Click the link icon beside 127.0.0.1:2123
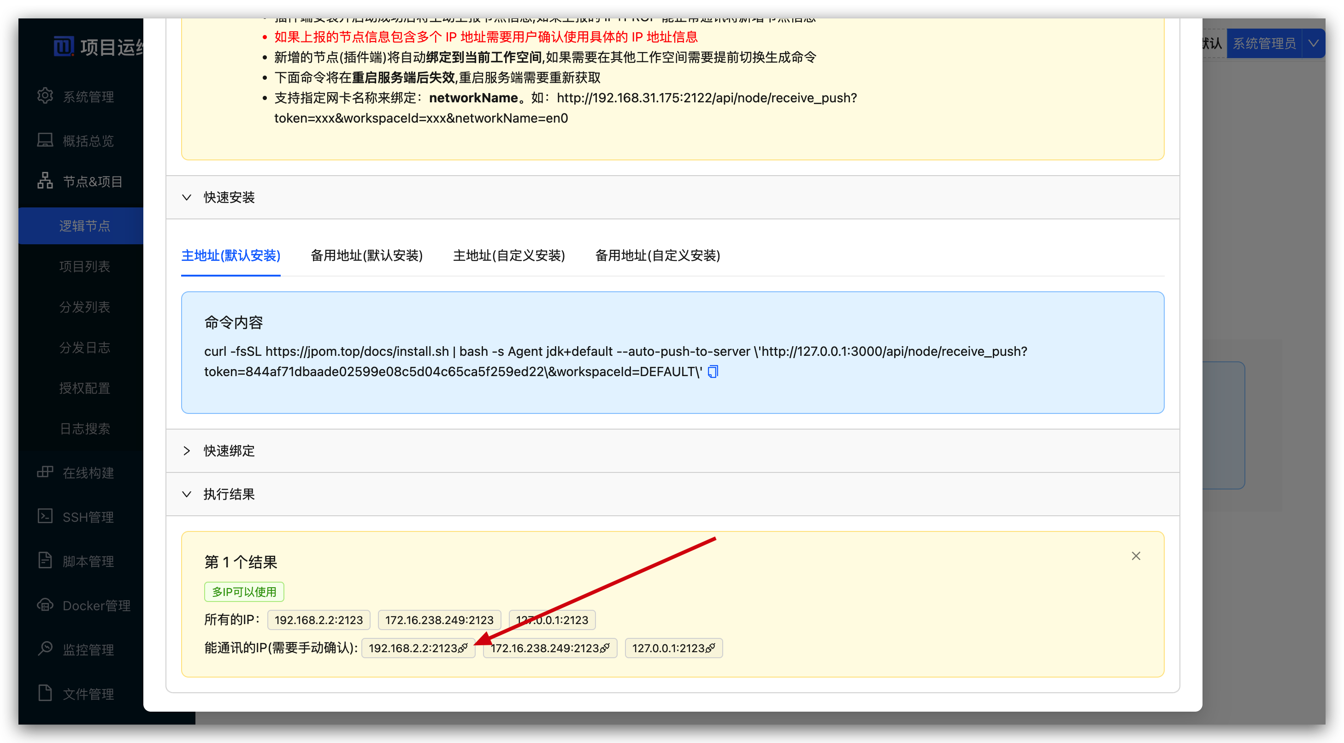The height and width of the screenshot is (743, 1344). pyautogui.click(x=711, y=648)
